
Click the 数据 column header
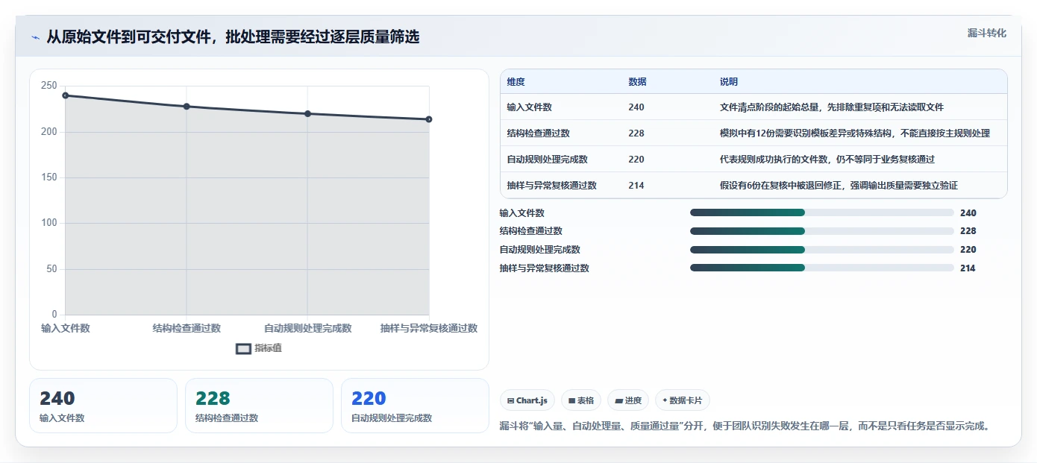click(x=637, y=82)
